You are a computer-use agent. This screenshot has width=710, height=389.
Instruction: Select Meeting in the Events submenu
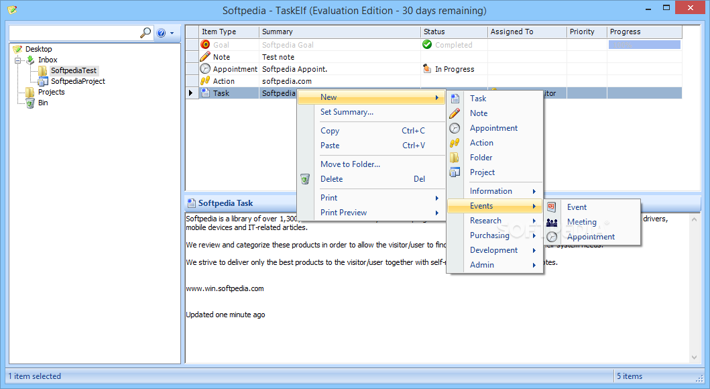(x=592, y=222)
